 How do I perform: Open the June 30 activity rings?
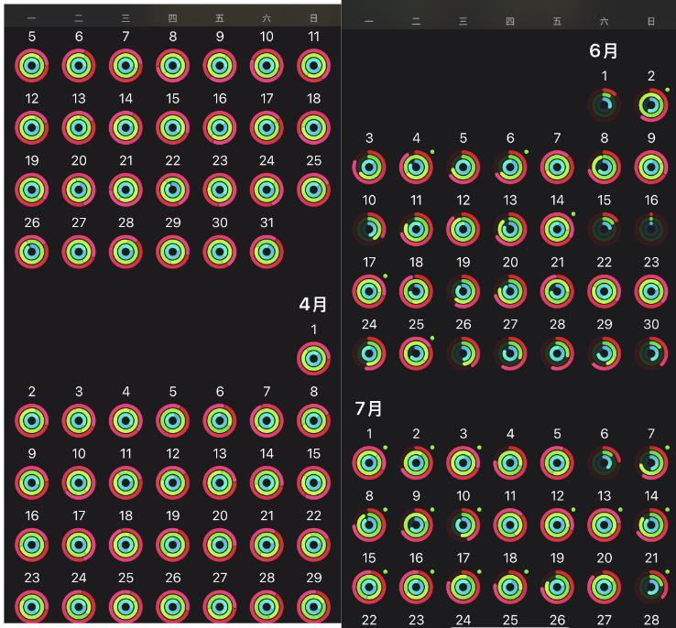(651, 352)
